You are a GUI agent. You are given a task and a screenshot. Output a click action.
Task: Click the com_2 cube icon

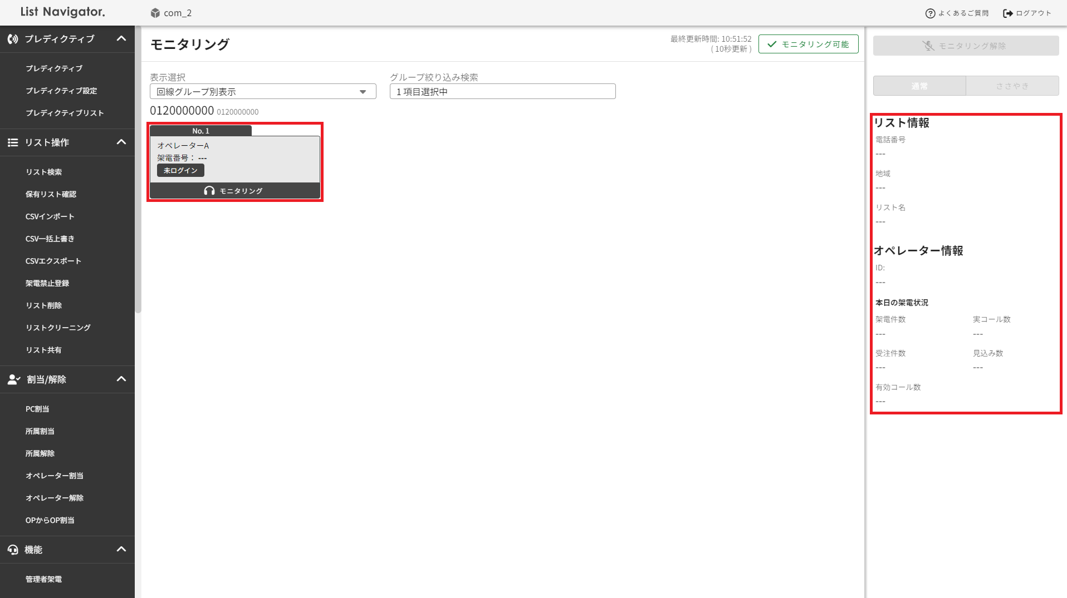pyautogui.click(x=155, y=13)
